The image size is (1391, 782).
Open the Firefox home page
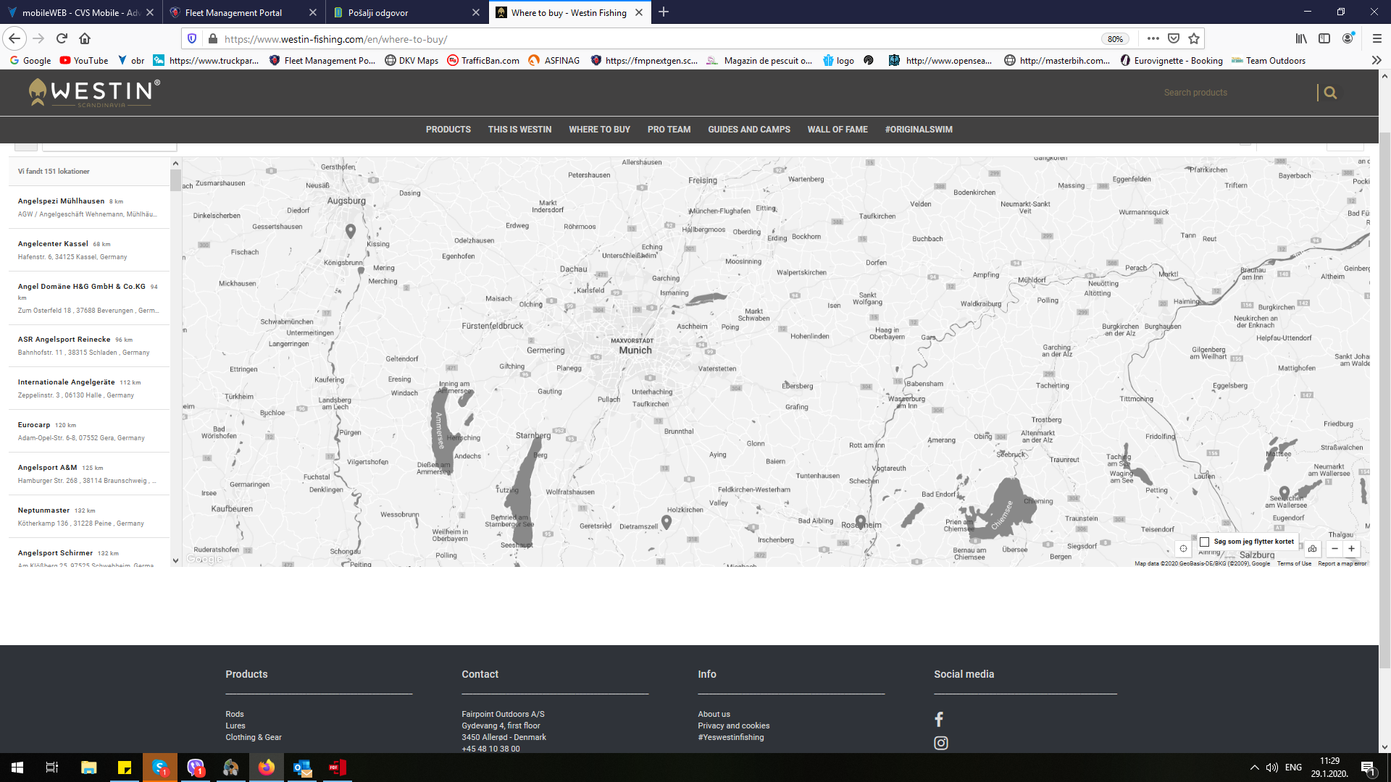pyautogui.click(x=85, y=38)
